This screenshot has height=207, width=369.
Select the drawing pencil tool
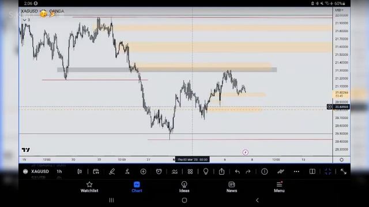[112, 171]
